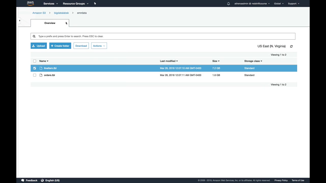This screenshot has height=183, width=326.
Task: Click the 7.2 GB size cell
Action: tap(216, 68)
